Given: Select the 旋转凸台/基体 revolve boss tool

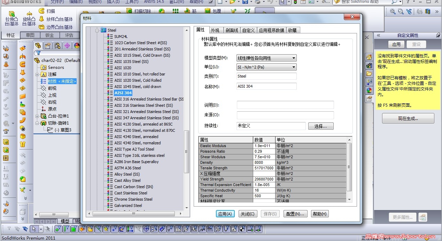Looking at the screenshot, I should click(29, 18).
